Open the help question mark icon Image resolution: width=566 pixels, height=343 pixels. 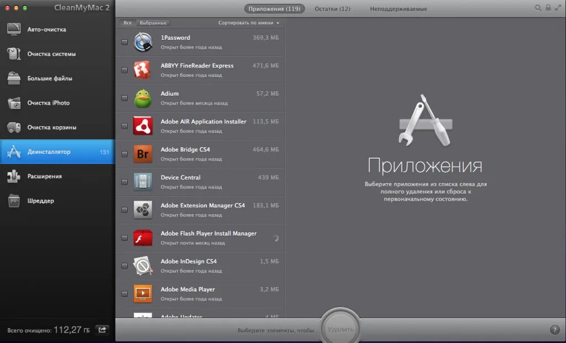554,330
